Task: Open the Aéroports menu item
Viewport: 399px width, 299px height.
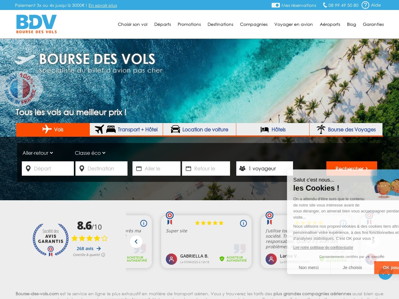Action: (x=330, y=24)
